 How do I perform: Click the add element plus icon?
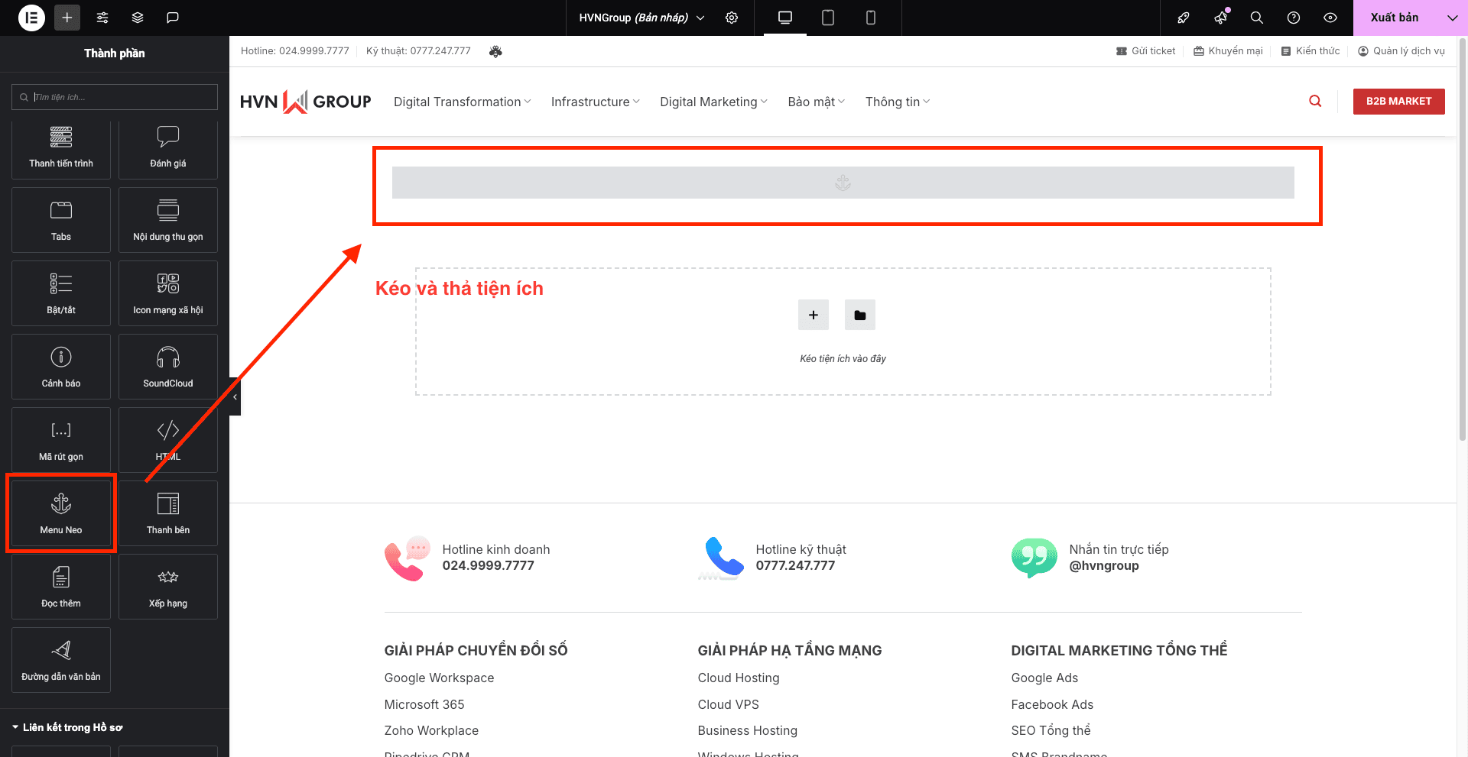tap(67, 18)
